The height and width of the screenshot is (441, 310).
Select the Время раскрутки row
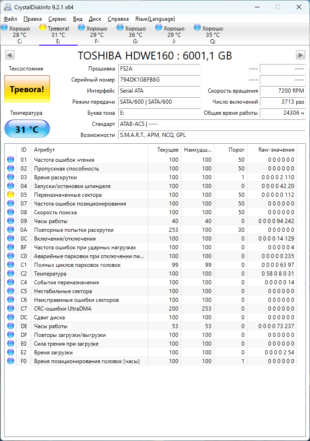point(151,177)
